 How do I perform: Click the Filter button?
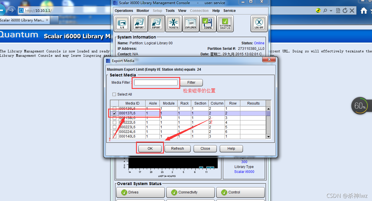click(x=191, y=83)
